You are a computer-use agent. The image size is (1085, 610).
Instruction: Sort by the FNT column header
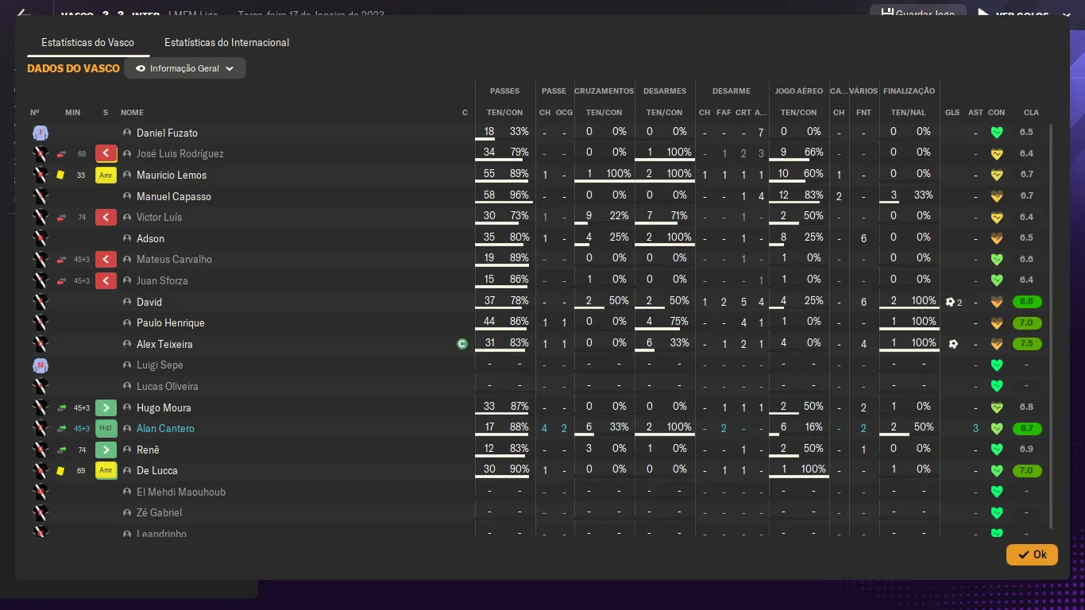[863, 113]
